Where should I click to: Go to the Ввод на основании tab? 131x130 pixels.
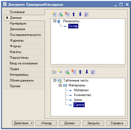[24, 63]
